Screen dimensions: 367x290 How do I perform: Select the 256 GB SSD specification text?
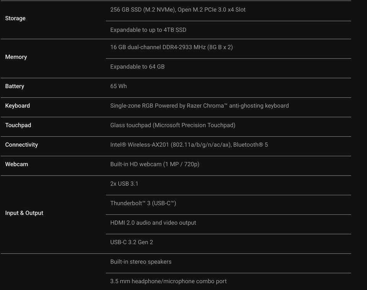(x=178, y=10)
